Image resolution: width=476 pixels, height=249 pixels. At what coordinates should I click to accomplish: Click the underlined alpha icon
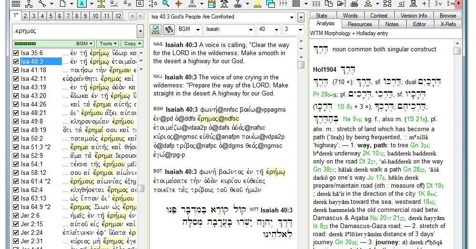pos(401,4)
